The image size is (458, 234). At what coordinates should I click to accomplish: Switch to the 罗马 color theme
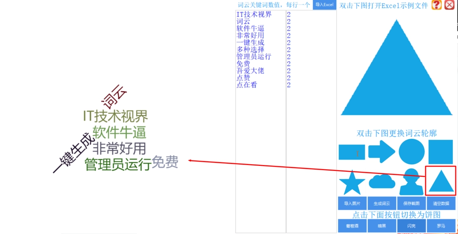(441, 226)
